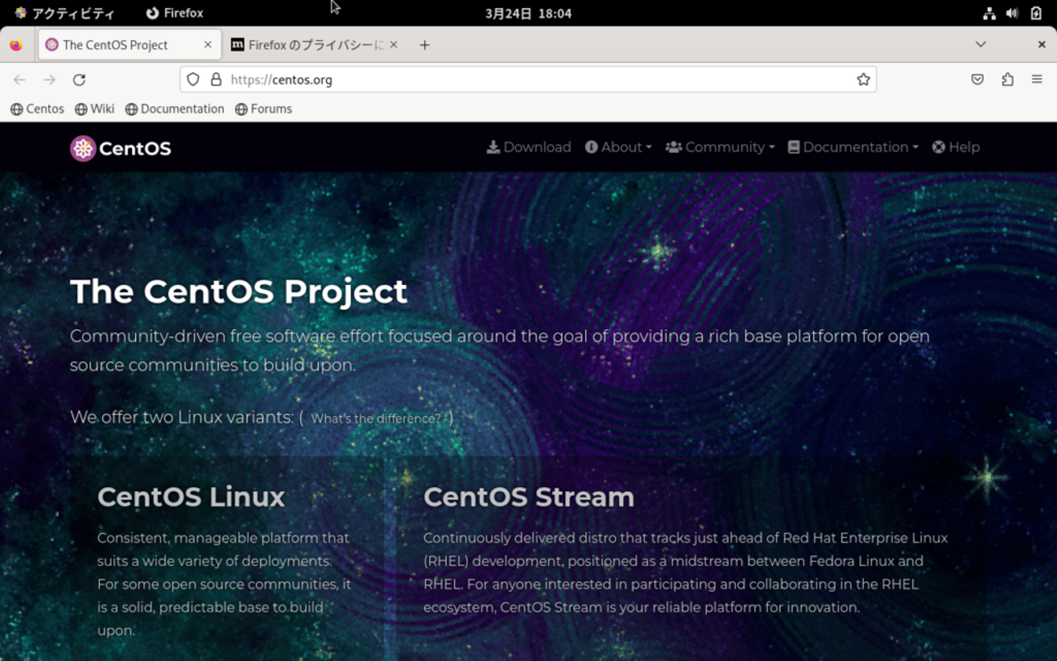The width and height of the screenshot is (1057, 661).
Task: Focus the address bar showing centos.org
Action: [528, 79]
